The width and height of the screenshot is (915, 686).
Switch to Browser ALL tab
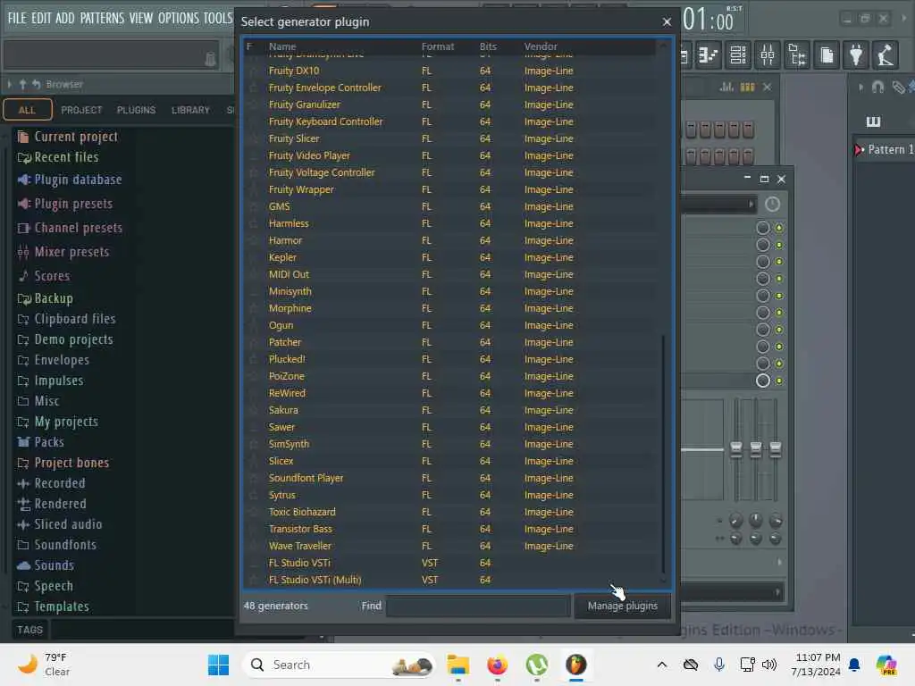(27, 110)
